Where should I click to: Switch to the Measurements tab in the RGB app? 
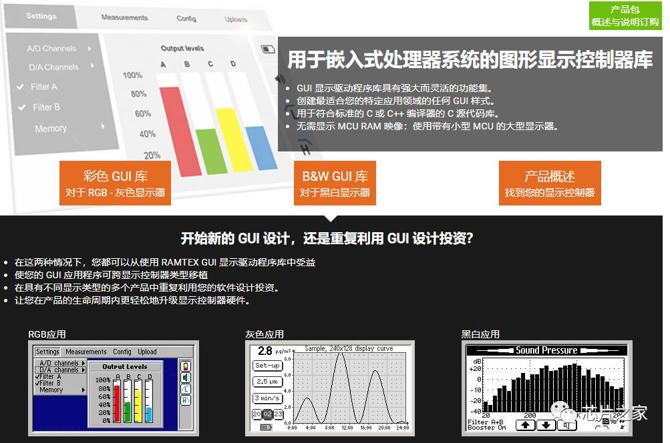[x=86, y=352]
